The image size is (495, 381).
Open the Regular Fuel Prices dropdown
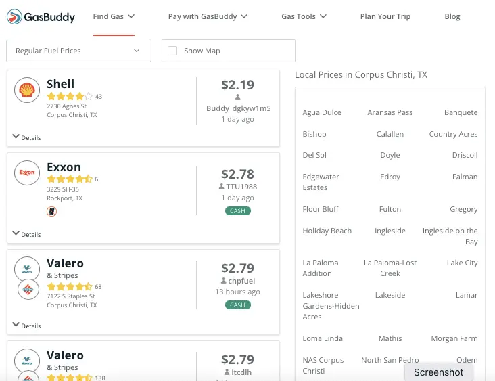pyautogui.click(x=78, y=51)
